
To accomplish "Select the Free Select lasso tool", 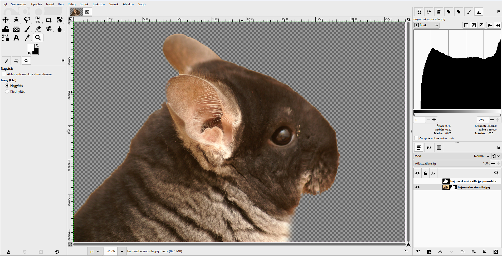I will coord(27,20).
